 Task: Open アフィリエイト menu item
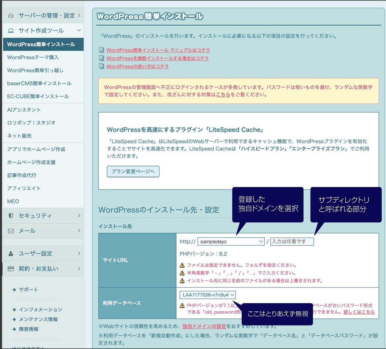pos(24,188)
